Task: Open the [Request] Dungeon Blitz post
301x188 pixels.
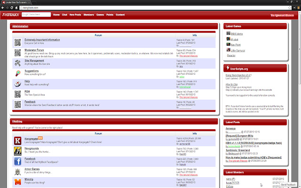Action: 239,136
